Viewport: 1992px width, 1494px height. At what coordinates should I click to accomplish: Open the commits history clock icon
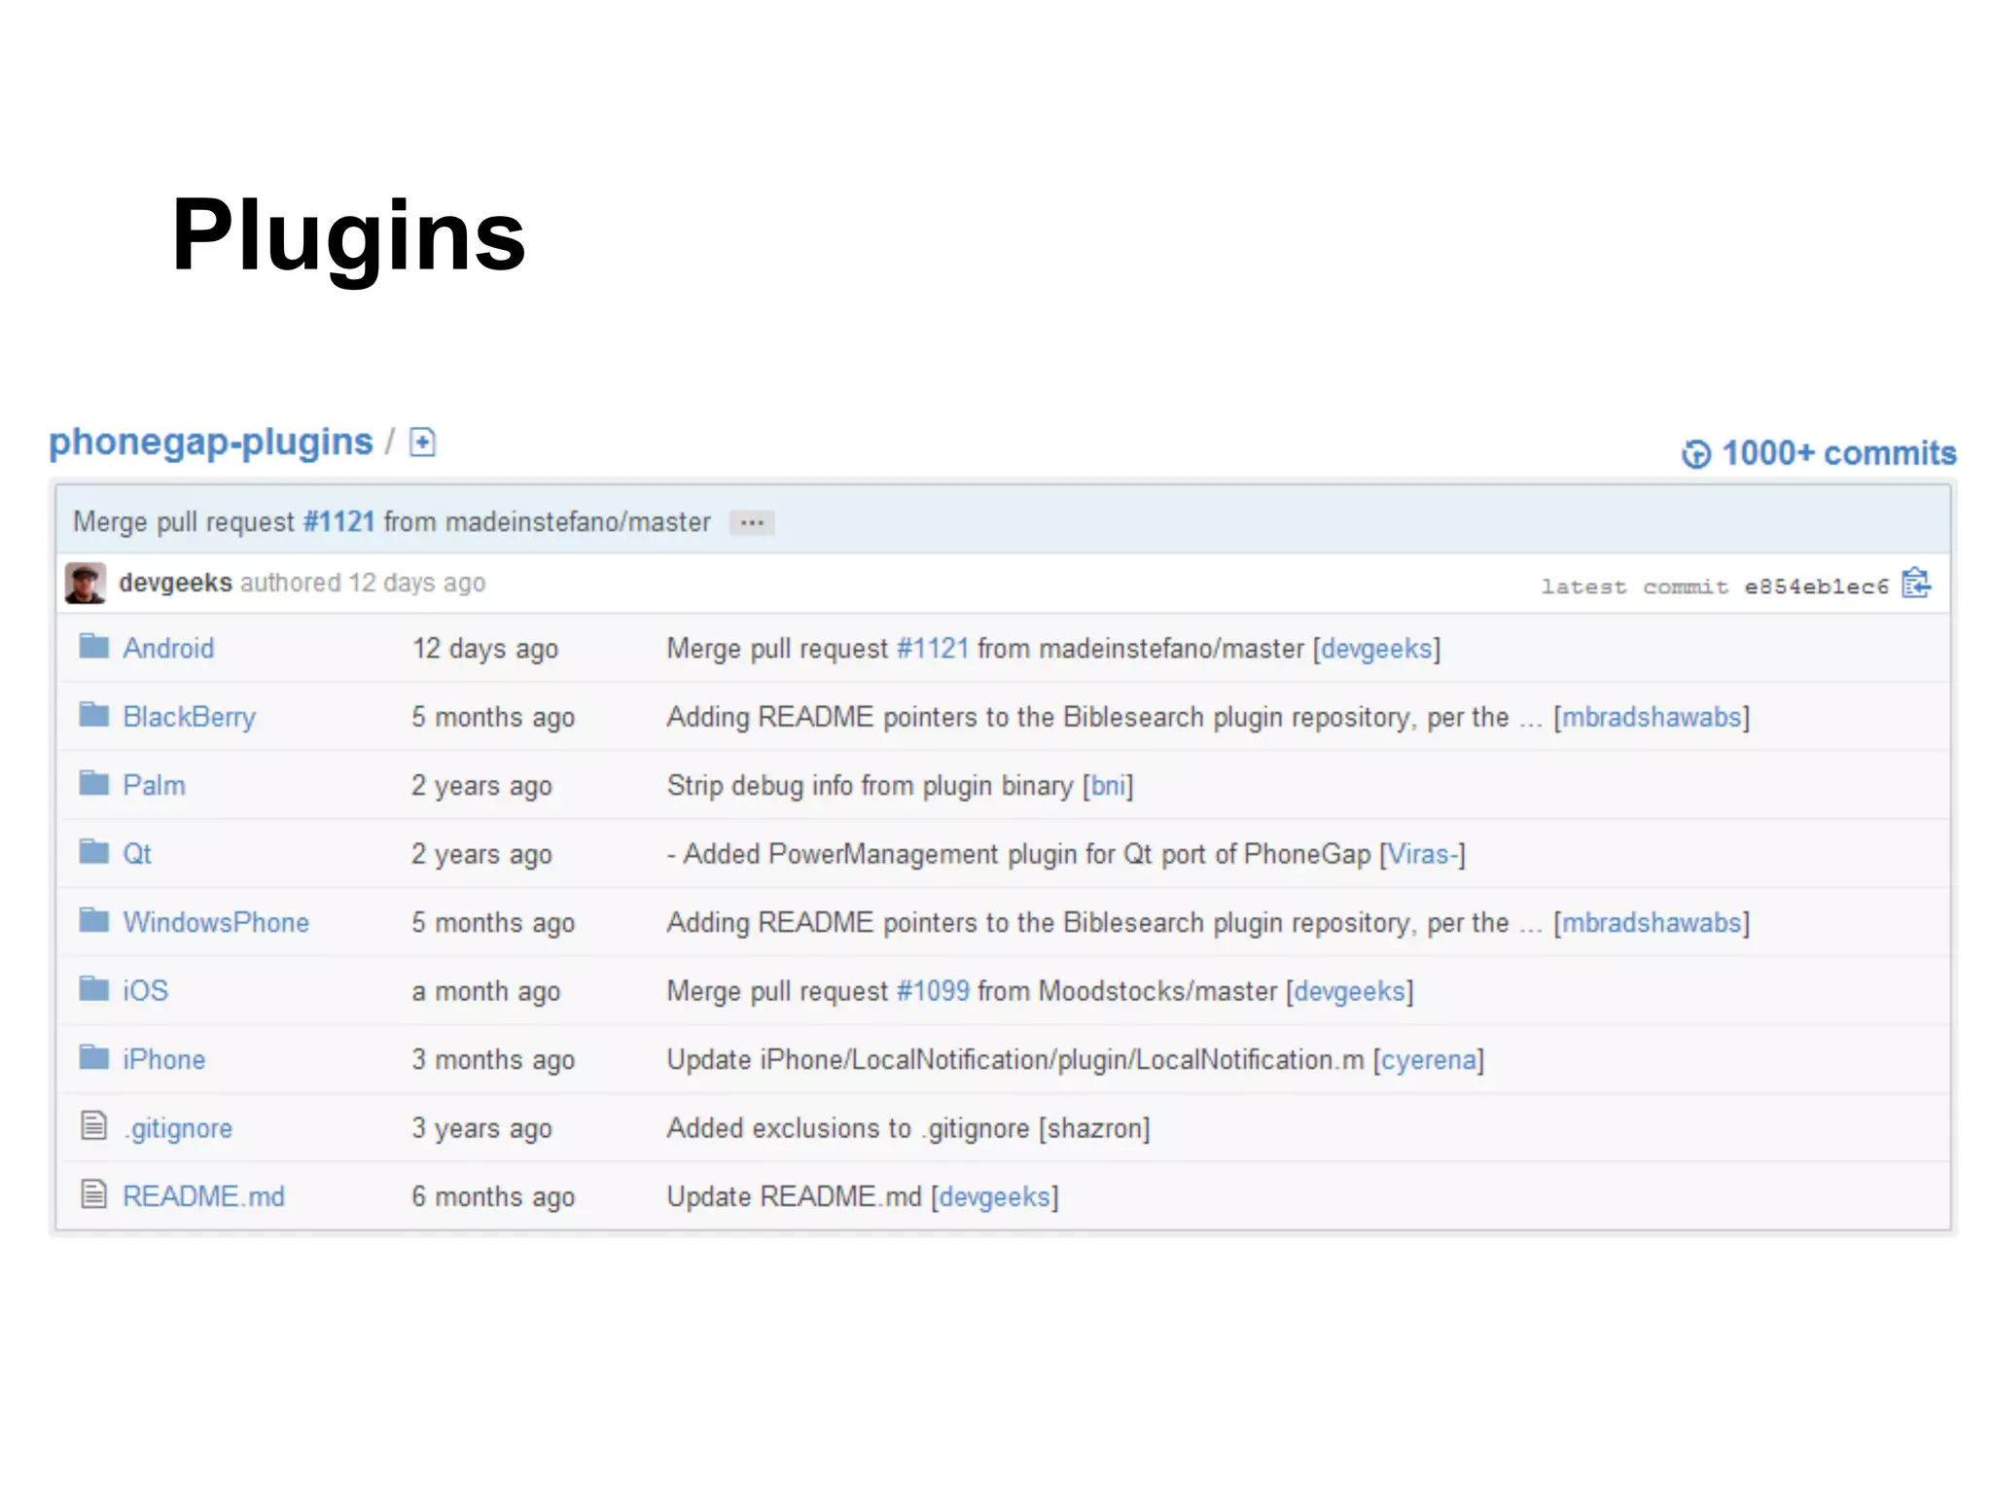(x=1696, y=454)
